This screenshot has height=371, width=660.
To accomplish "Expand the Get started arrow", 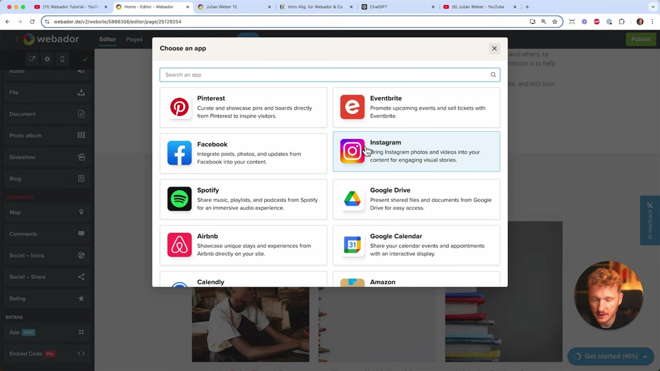I will (645, 356).
